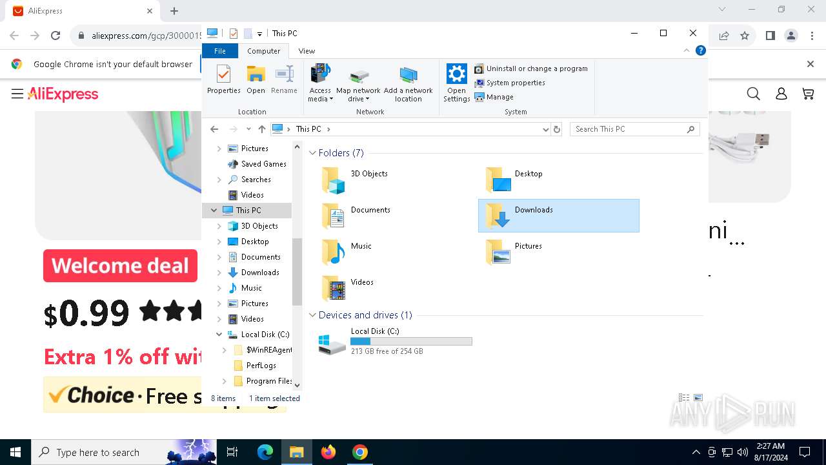Open the Access media dropdown
Screen dimensions: 826x465
pyautogui.click(x=320, y=83)
